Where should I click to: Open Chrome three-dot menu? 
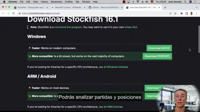(197, 13)
